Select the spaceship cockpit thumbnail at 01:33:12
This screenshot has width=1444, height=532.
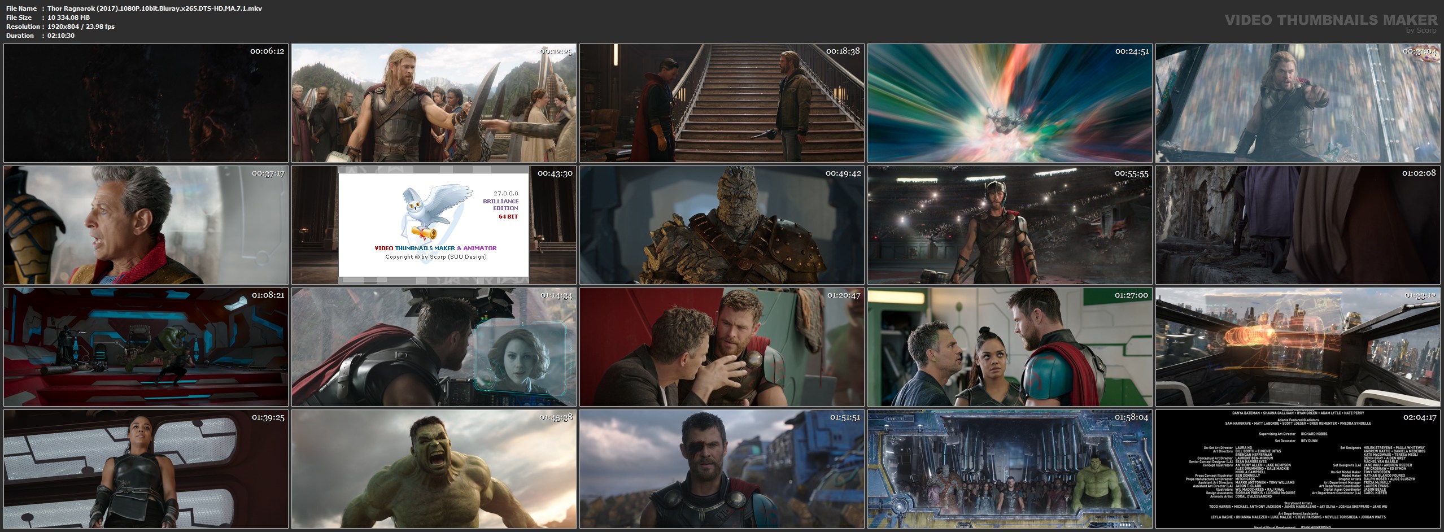[x=1298, y=347]
